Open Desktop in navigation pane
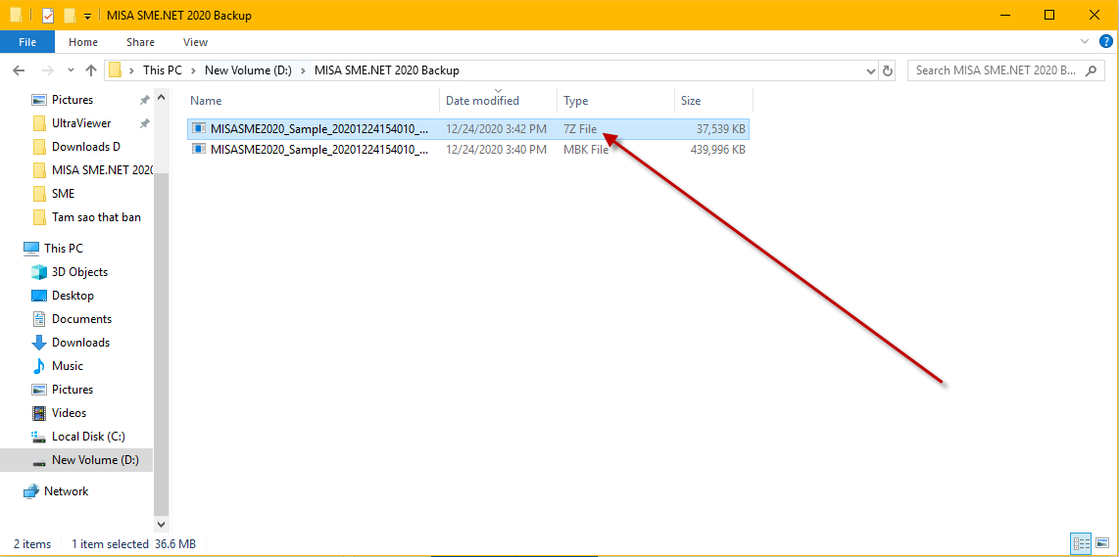The height and width of the screenshot is (557, 1119). [73, 296]
